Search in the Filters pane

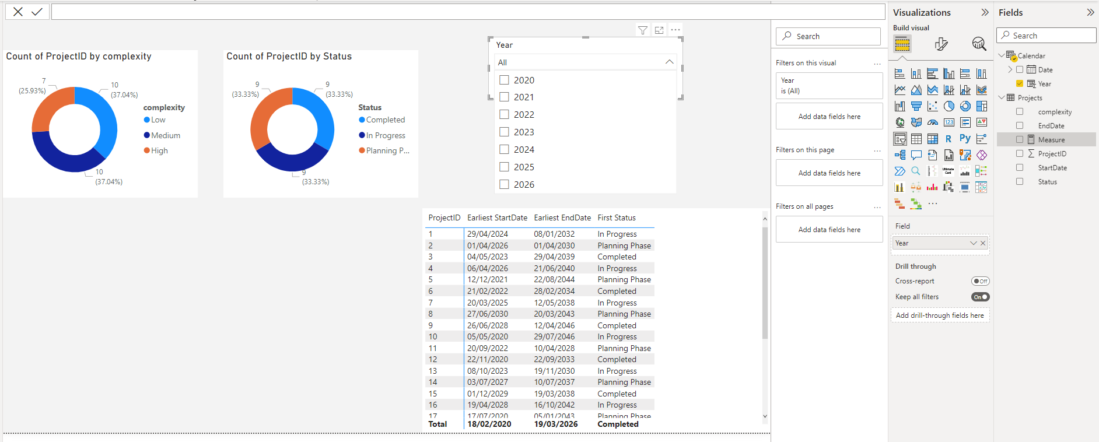tap(828, 36)
